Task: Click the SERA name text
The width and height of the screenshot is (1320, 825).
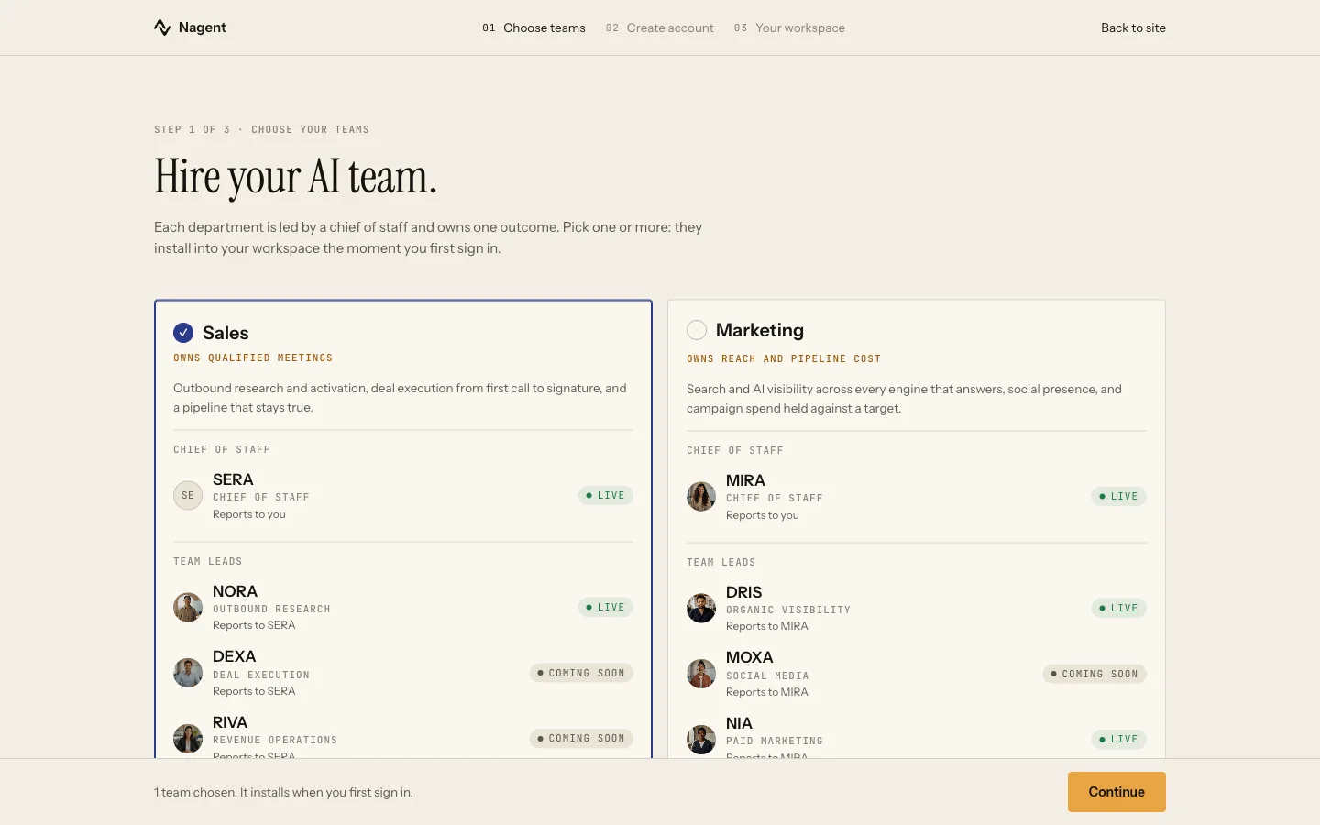Action: (x=233, y=479)
